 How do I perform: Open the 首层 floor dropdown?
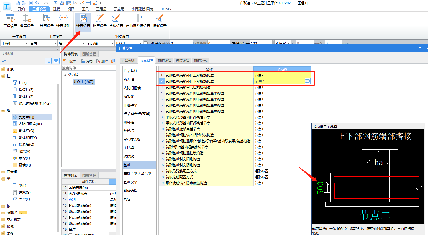[55, 43]
